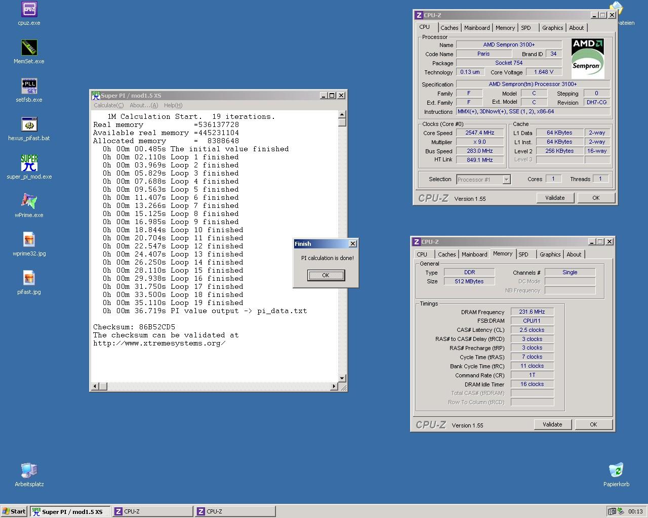Switch to Mainboard tab in lower CPU-Z window
Screen dimensions: 648x518
pyautogui.click(x=474, y=254)
